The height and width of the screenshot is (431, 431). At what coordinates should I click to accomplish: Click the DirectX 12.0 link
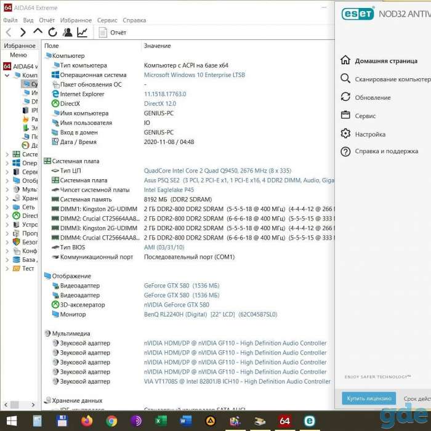tap(160, 103)
